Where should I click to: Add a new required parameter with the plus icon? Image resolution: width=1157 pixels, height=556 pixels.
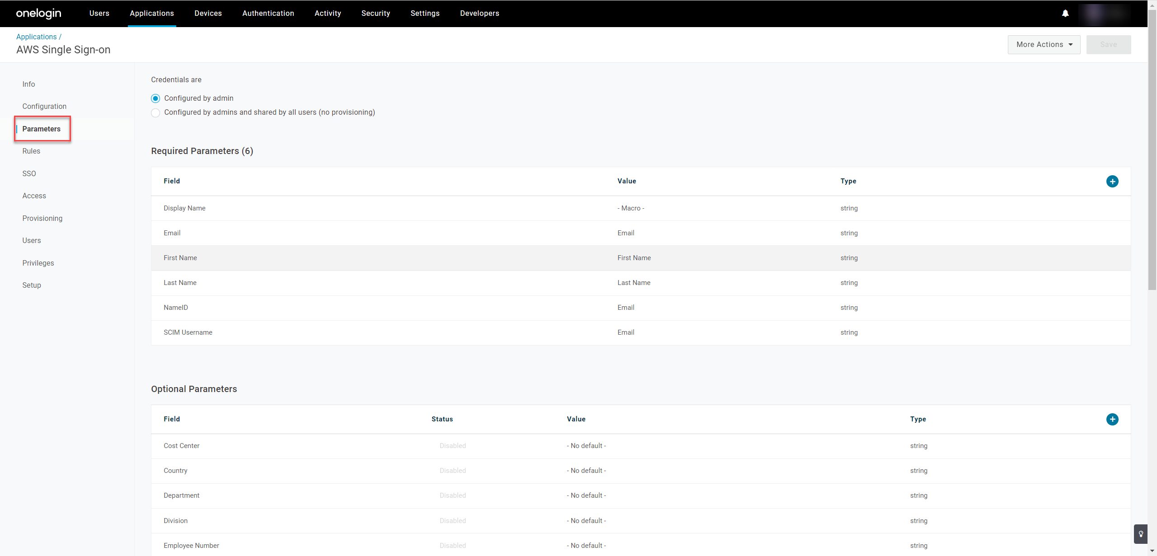pos(1112,181)
